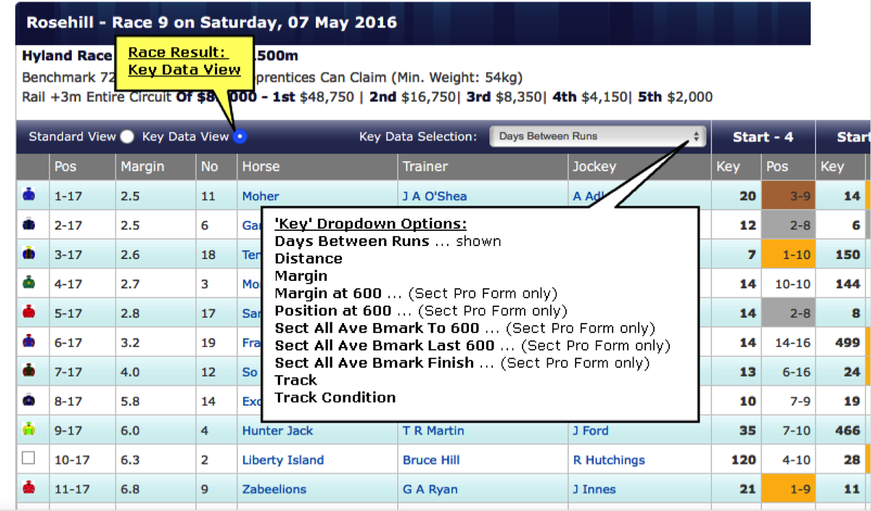This screenshot has height=511, width=871.
Task: Click the red silks icon at position 5-17
Action: (29, 313)
